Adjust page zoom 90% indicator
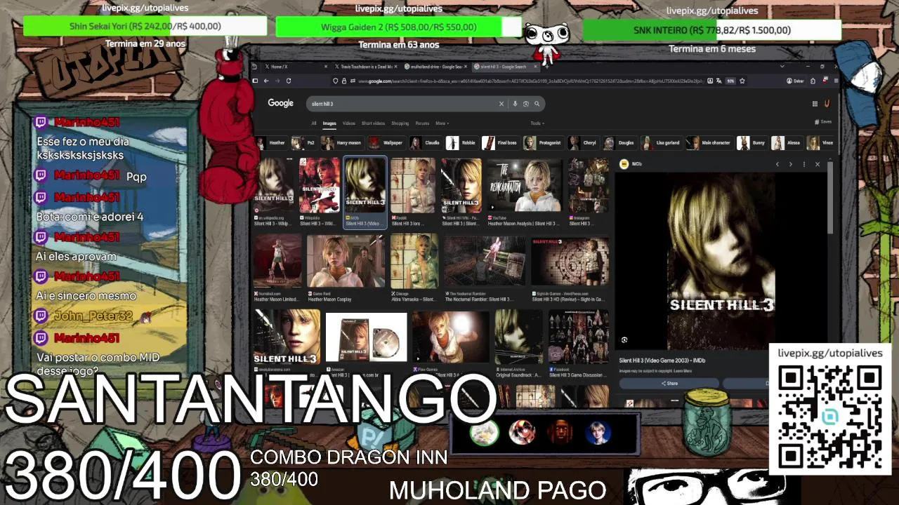Viewport: 899px width, 505px height. coord(730,81)
